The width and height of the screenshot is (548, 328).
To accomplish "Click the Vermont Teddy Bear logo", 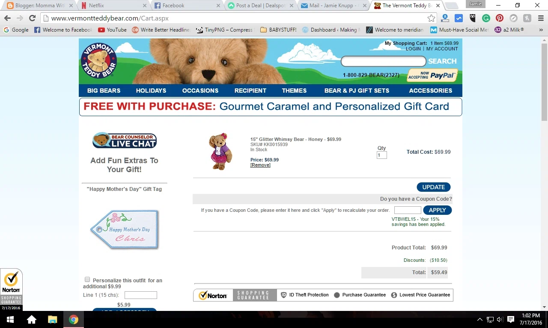I will 99,60.
